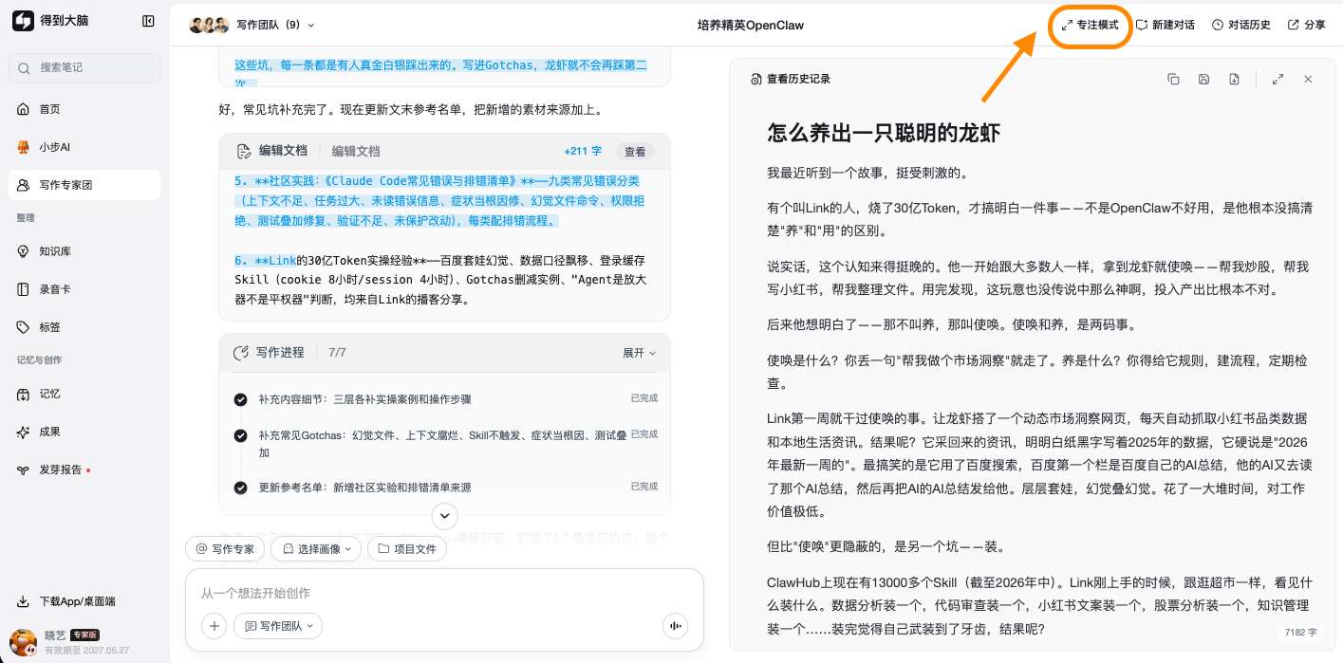Click the 从一个想法开始创作 input box
The width and height of the screenshot is (1343, 663).
pyautogui.click(x=444, y=593)
